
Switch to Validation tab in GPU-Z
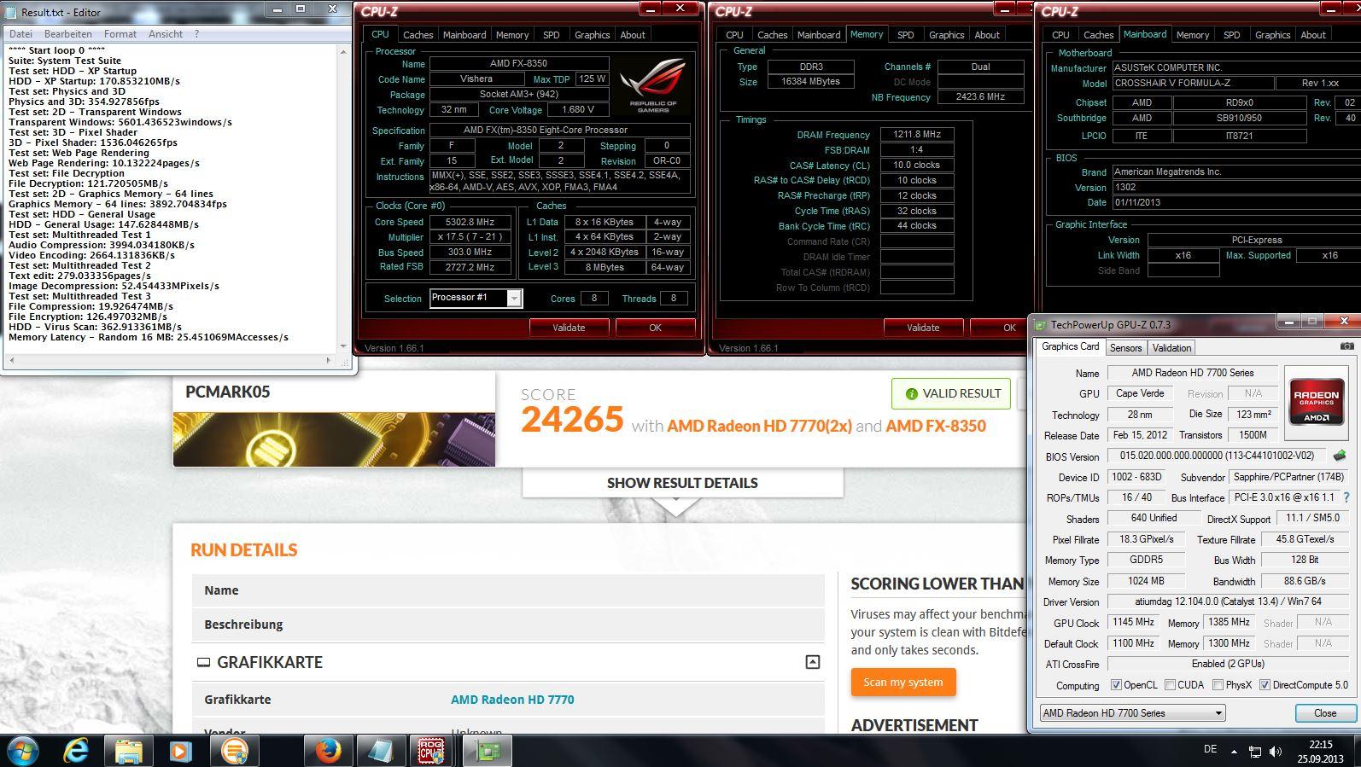(x=1171, y=348)
